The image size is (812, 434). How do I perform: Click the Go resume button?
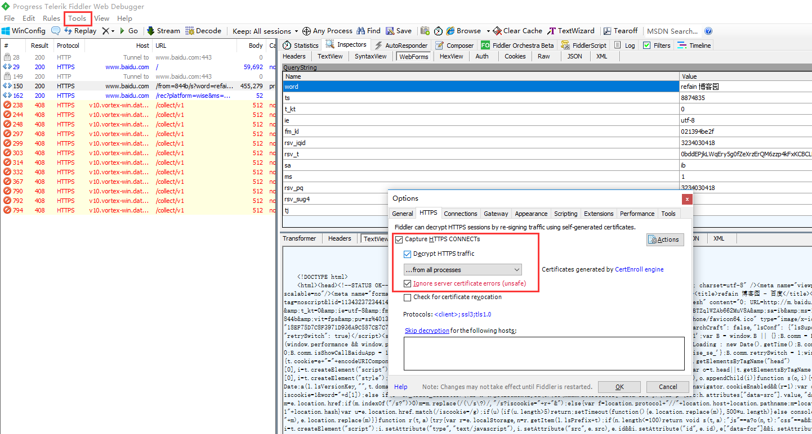pos(128,31)
